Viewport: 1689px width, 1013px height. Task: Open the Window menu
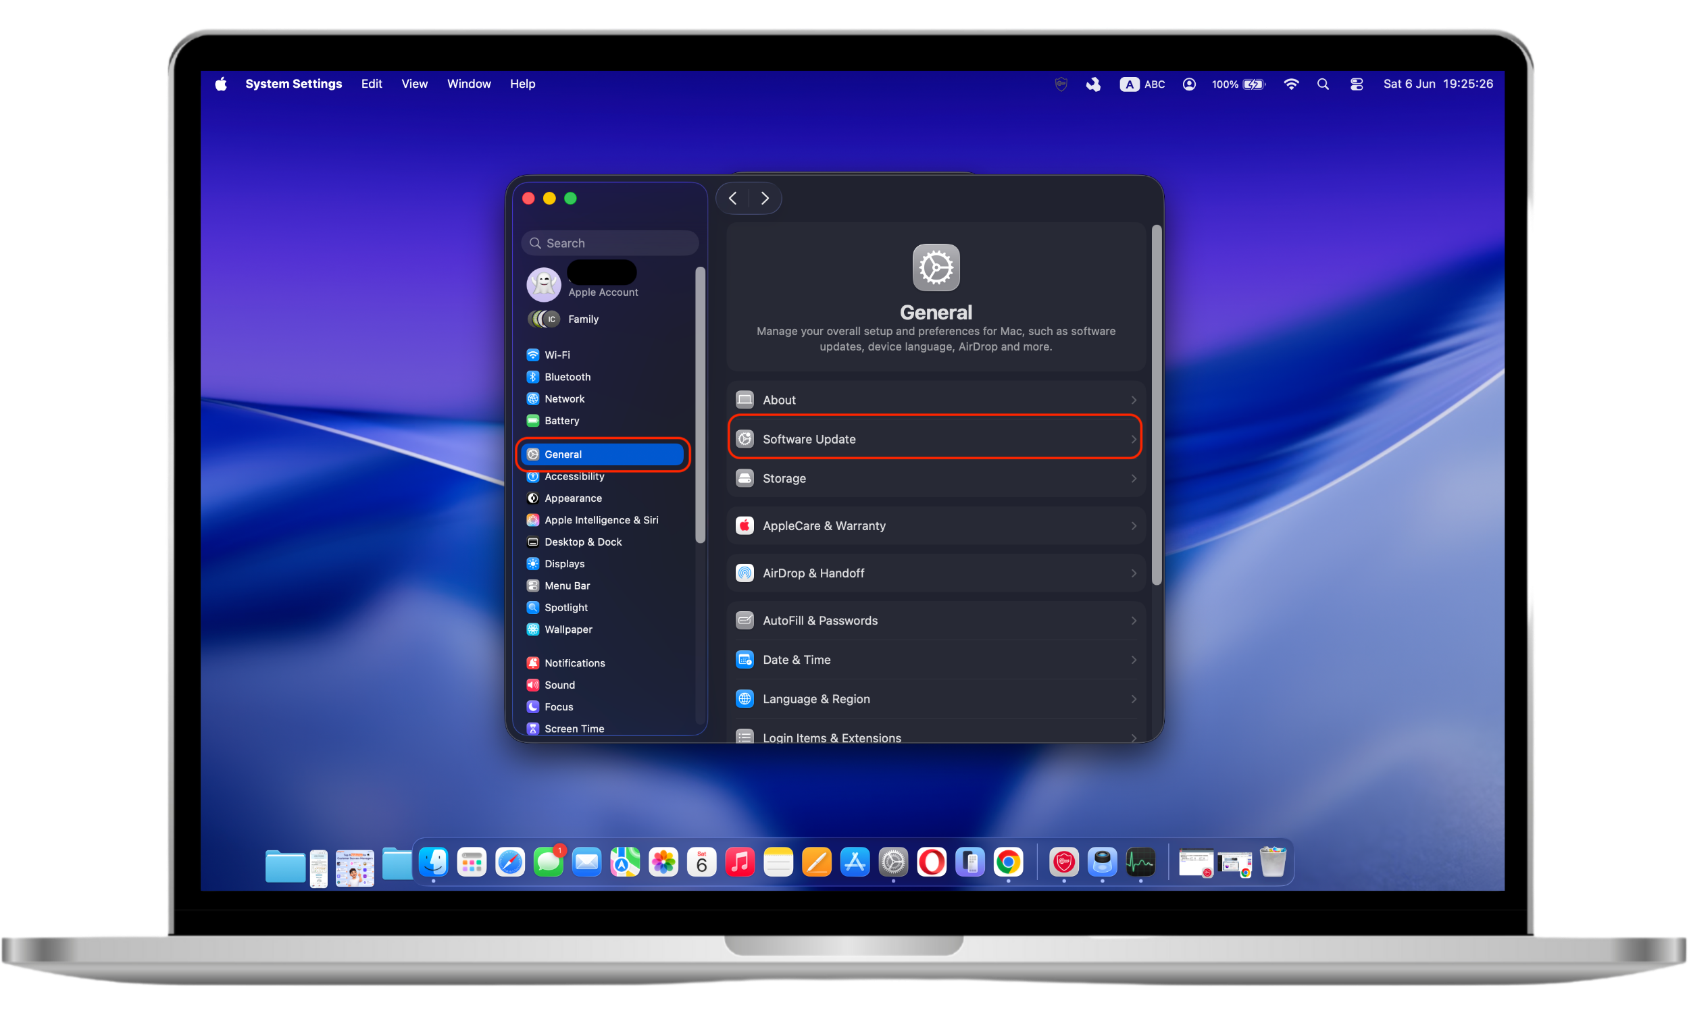tap(469, 84)
